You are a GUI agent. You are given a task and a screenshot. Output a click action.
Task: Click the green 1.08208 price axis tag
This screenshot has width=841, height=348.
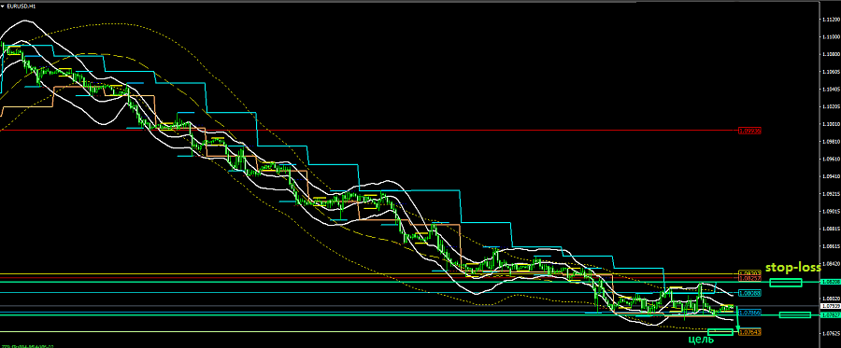tap(830, 282)
